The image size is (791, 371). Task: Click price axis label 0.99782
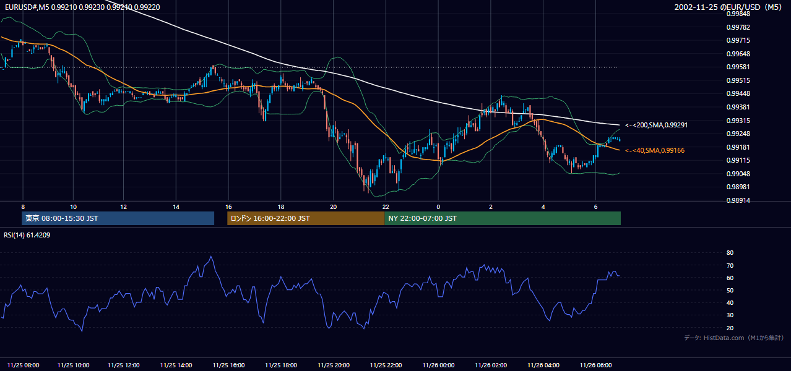point(738,27)
